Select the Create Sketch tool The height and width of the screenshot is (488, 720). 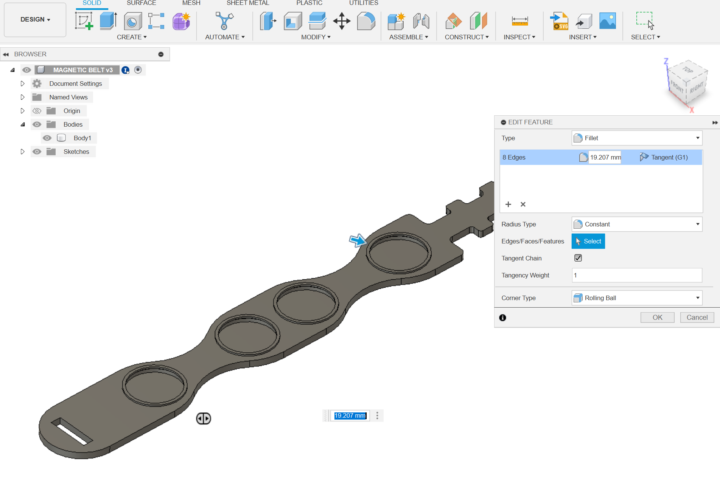(84, 21)
